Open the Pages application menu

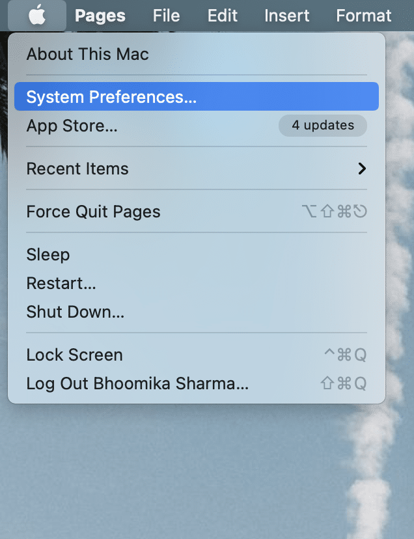[100, 16]
